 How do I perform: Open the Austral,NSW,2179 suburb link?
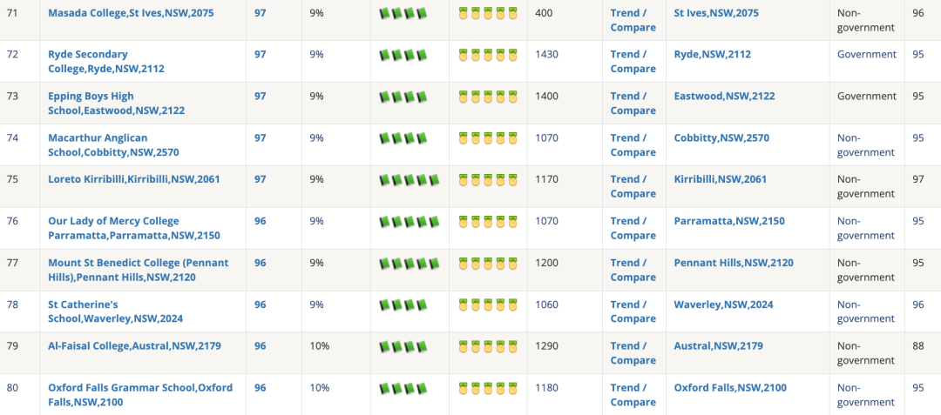coord(718,345)
